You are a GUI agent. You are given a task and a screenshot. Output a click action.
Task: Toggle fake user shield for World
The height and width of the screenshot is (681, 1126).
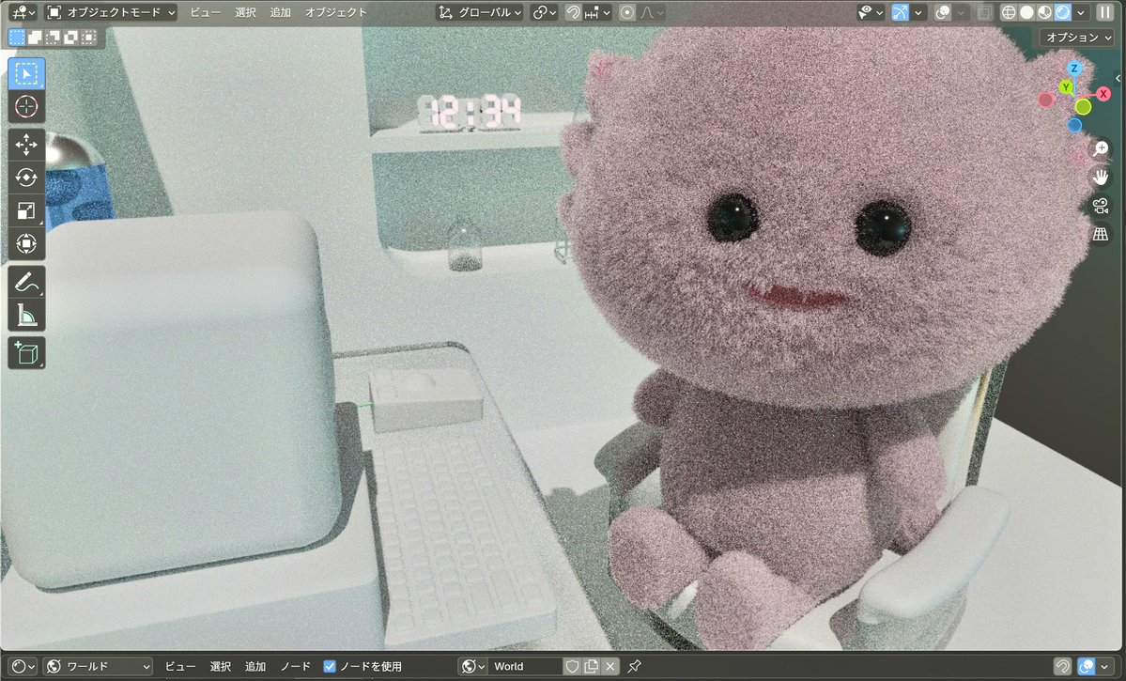coord(572,667)
